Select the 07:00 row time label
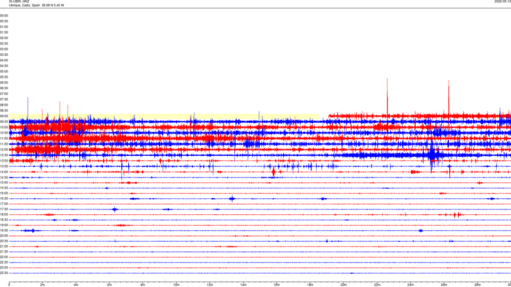The image size is (511, 287). [x=4, y=94]
